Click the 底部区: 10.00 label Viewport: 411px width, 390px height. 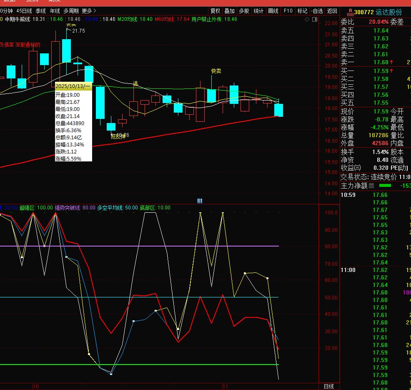click(155, 208)
